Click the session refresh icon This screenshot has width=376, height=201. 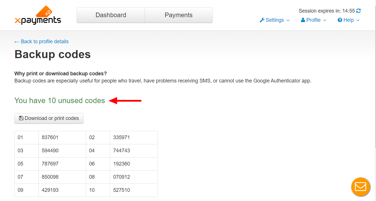pyautogui.click(x=358, y=11)
